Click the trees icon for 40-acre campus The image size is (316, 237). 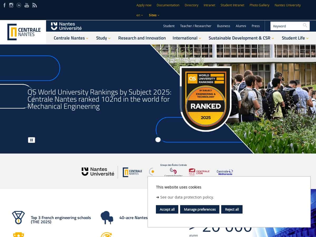pyautogui.click(x=107, y=218)
